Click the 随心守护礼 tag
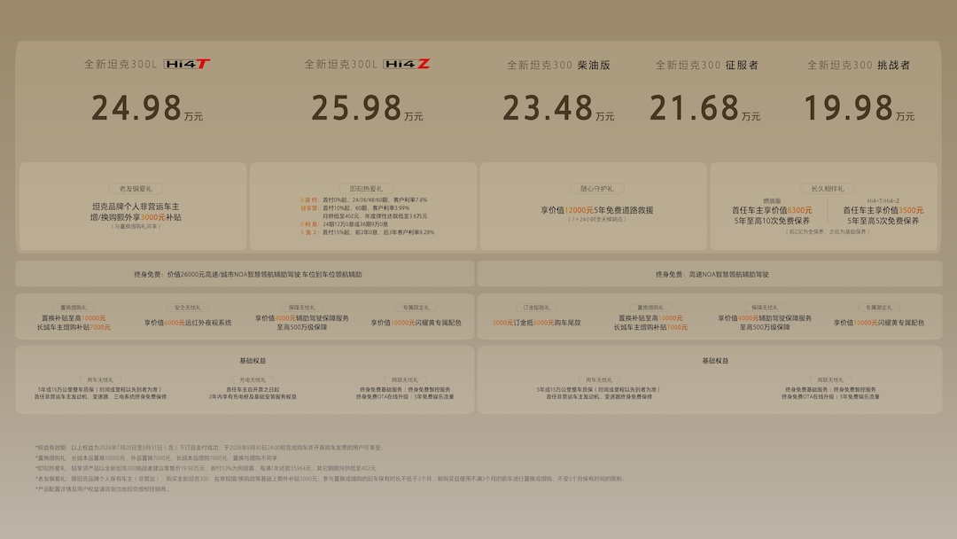 coord(596,189)
